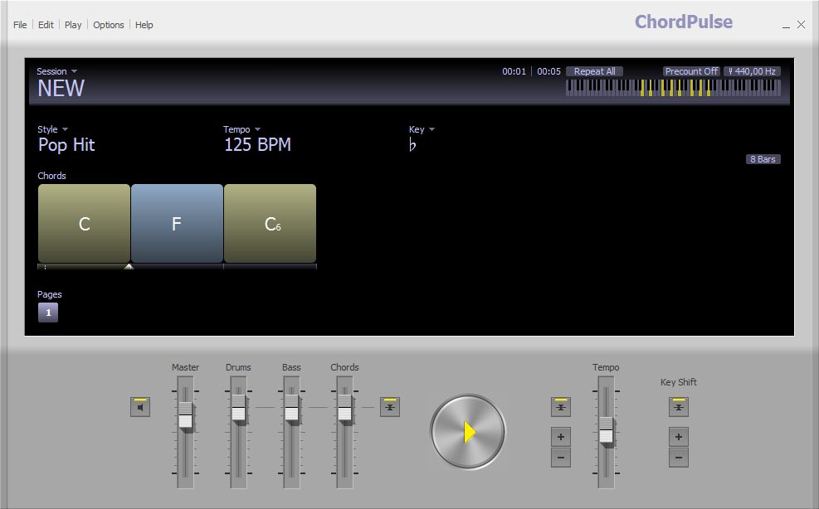Increase tempo with the plus button

pos(561,437)
